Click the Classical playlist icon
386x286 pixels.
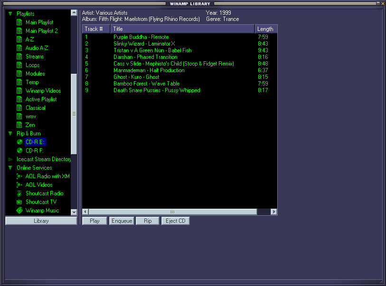point(19,108)
